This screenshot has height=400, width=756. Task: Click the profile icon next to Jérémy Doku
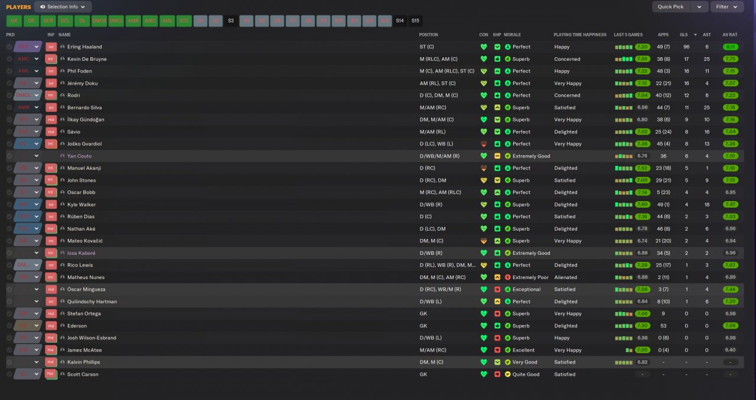coord(63,83)
